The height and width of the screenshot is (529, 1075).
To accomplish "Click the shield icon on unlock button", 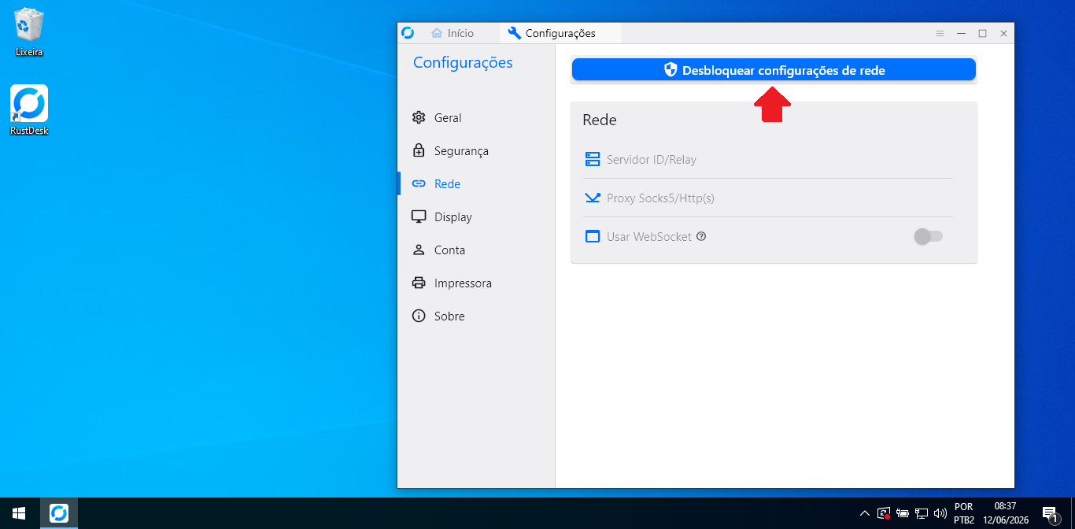I will [x=670, y=70].
